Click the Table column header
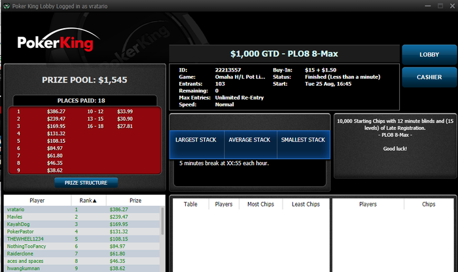The width and height of the screenshot is (458, 272). (x=190, y=204)
